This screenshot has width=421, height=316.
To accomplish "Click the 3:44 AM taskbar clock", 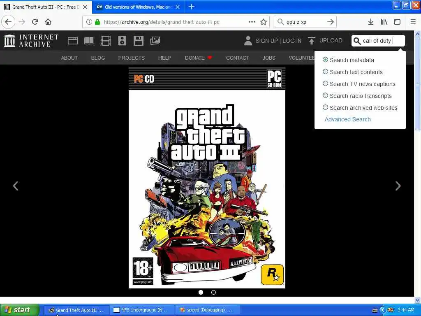I will [x=406, y=310].
